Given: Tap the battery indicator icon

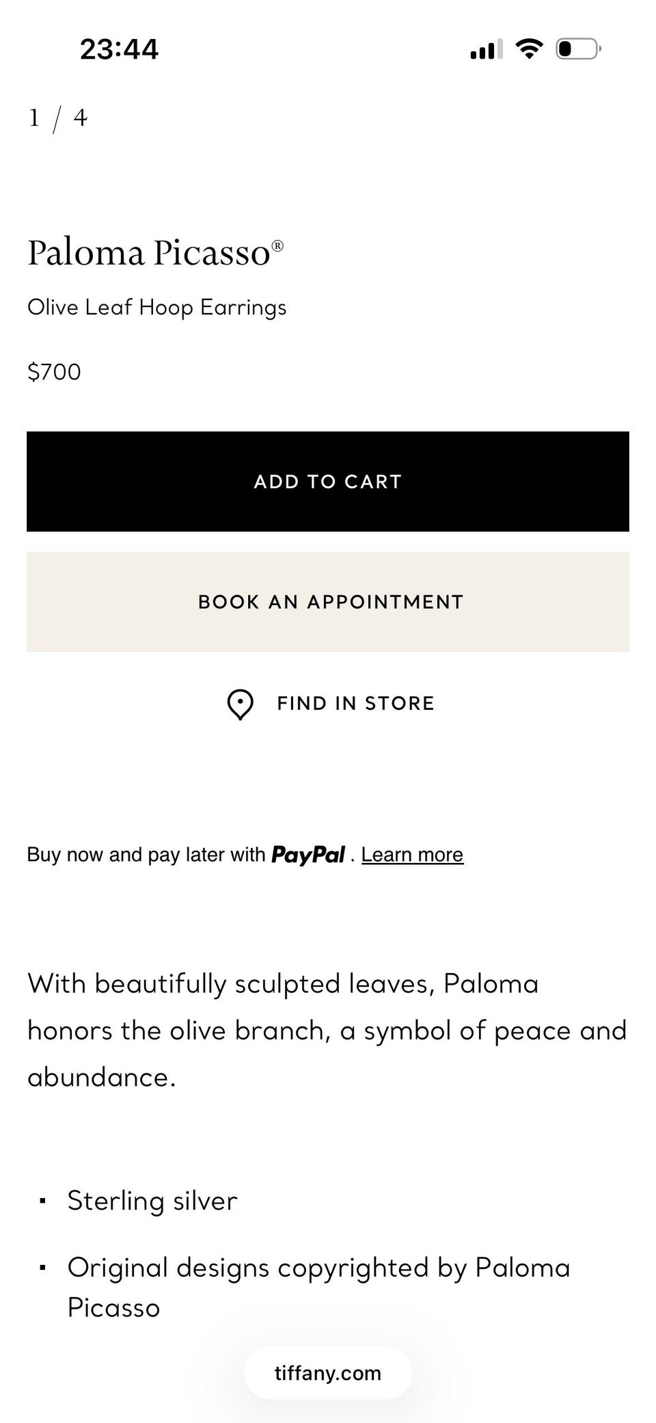Looking at the screenshot, I should click(578, 49).
